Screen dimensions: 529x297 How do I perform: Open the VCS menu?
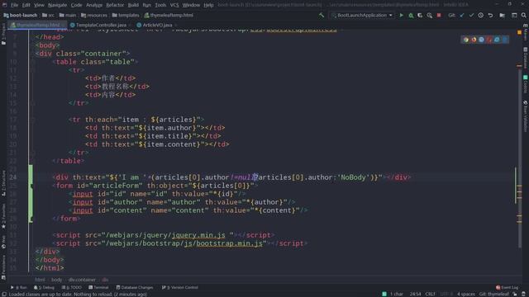coord(174,5)
